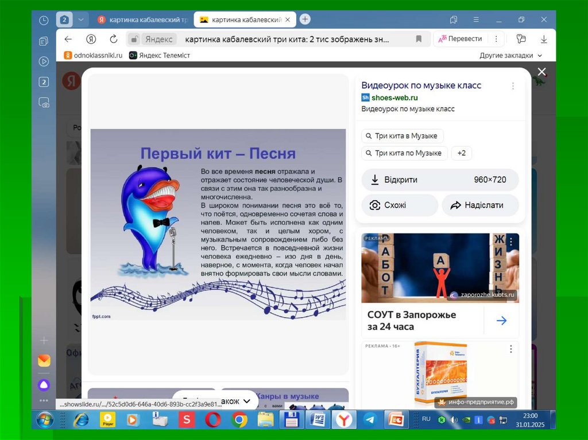Click the sidebar play media icon
This screenshot has width=588, height=440.
point(44,61)
